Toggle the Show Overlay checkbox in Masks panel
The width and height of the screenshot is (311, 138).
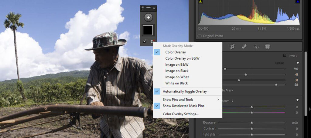coord(145,41)
